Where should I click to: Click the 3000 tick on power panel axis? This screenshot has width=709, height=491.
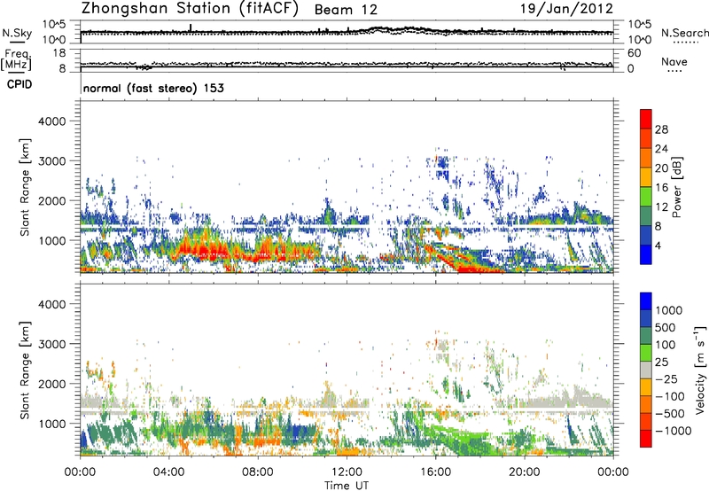(x=51, y=161)
